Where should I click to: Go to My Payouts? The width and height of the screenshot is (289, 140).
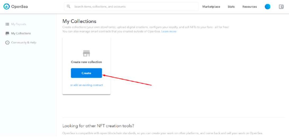(19, 24)
